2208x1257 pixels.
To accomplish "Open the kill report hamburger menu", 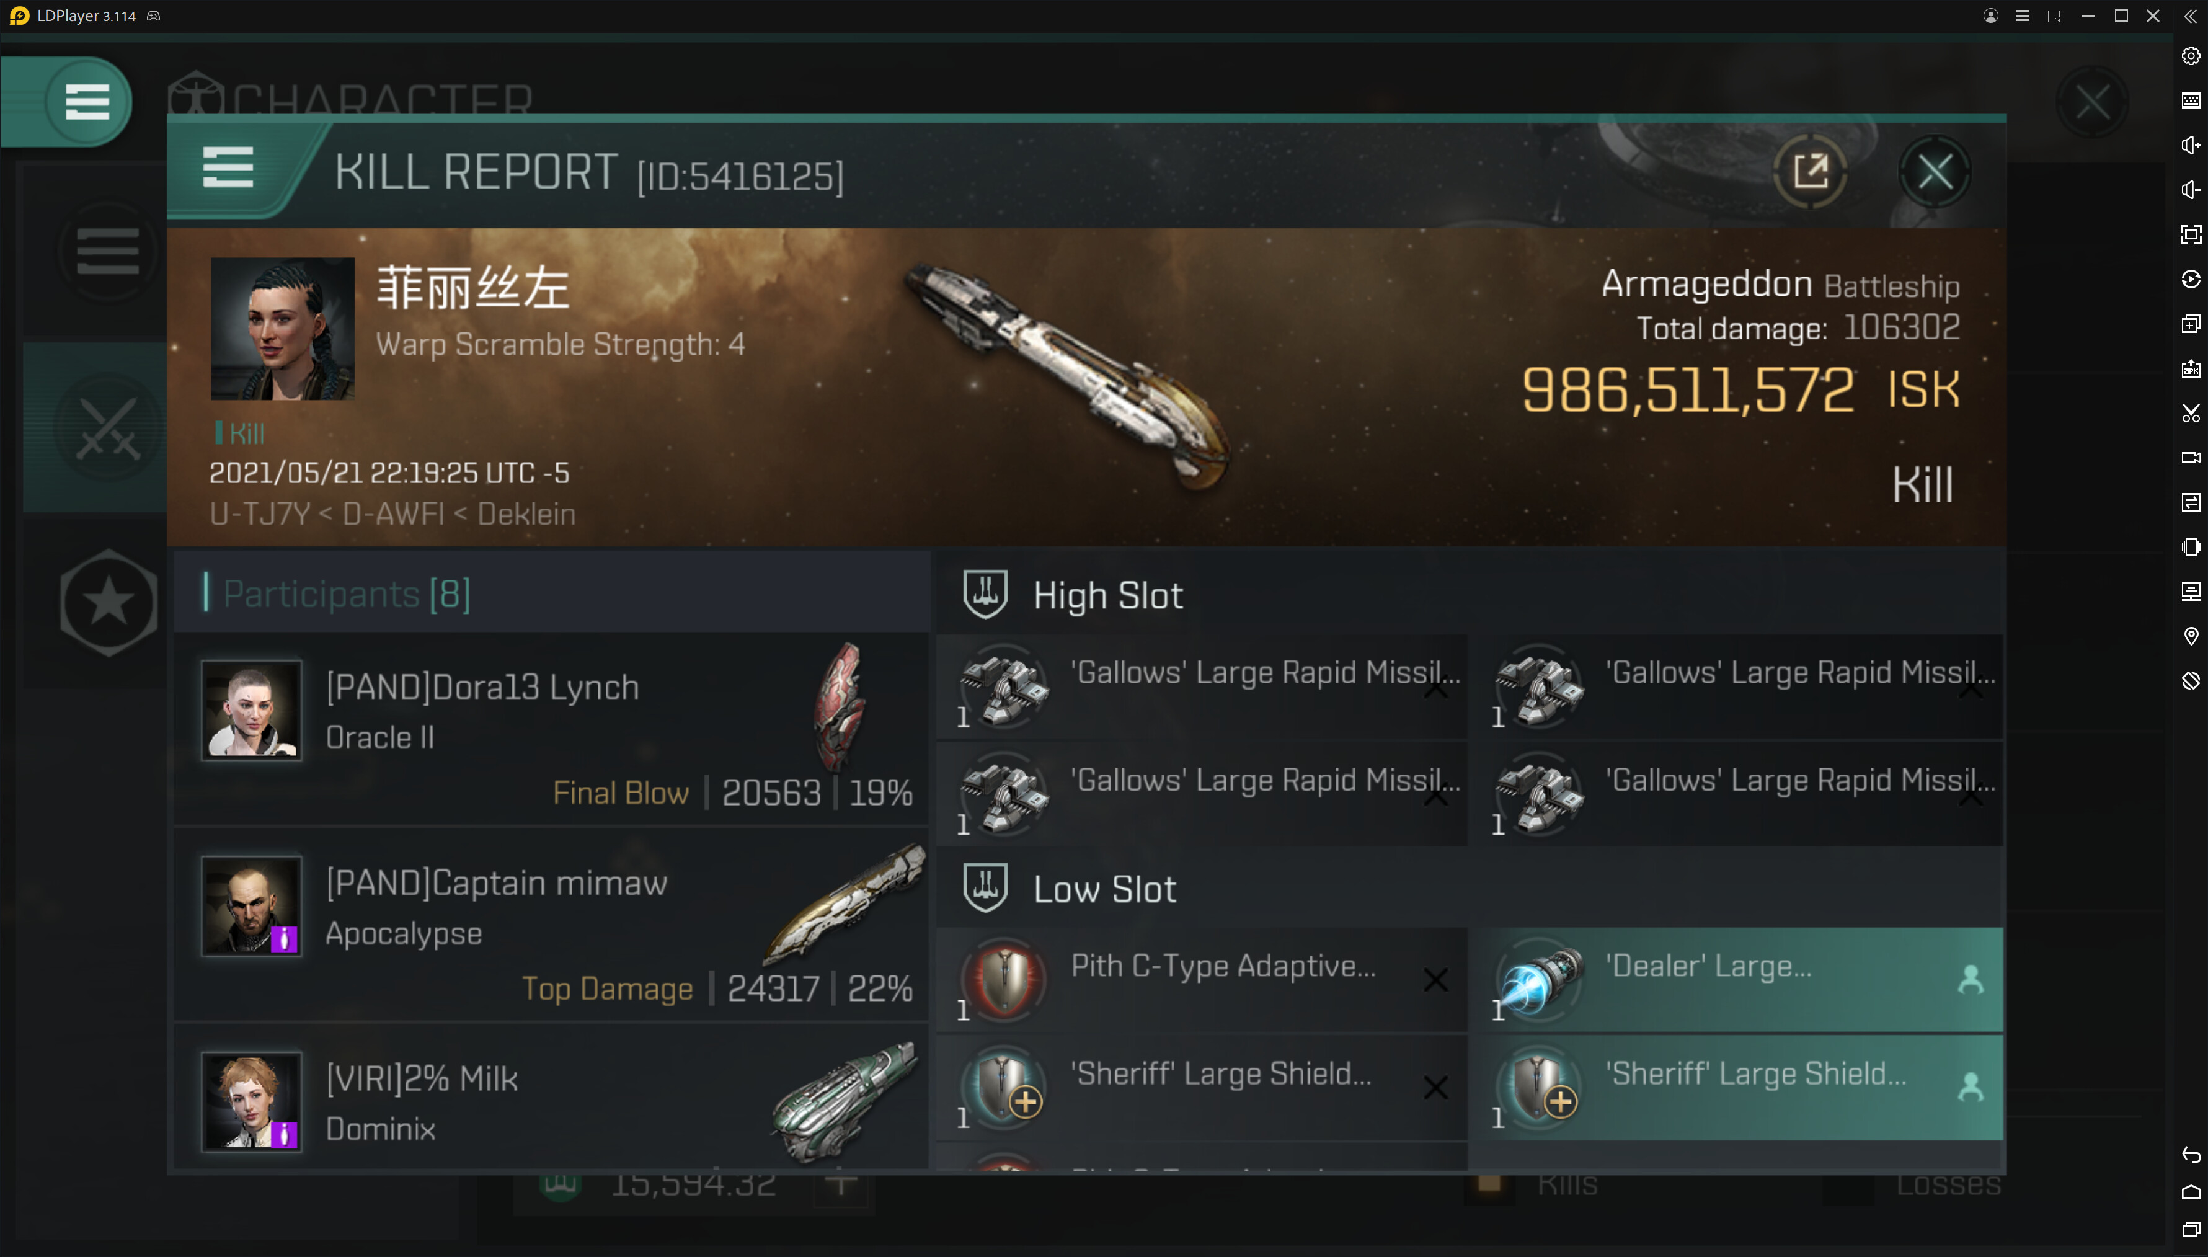I will (228, 168).
